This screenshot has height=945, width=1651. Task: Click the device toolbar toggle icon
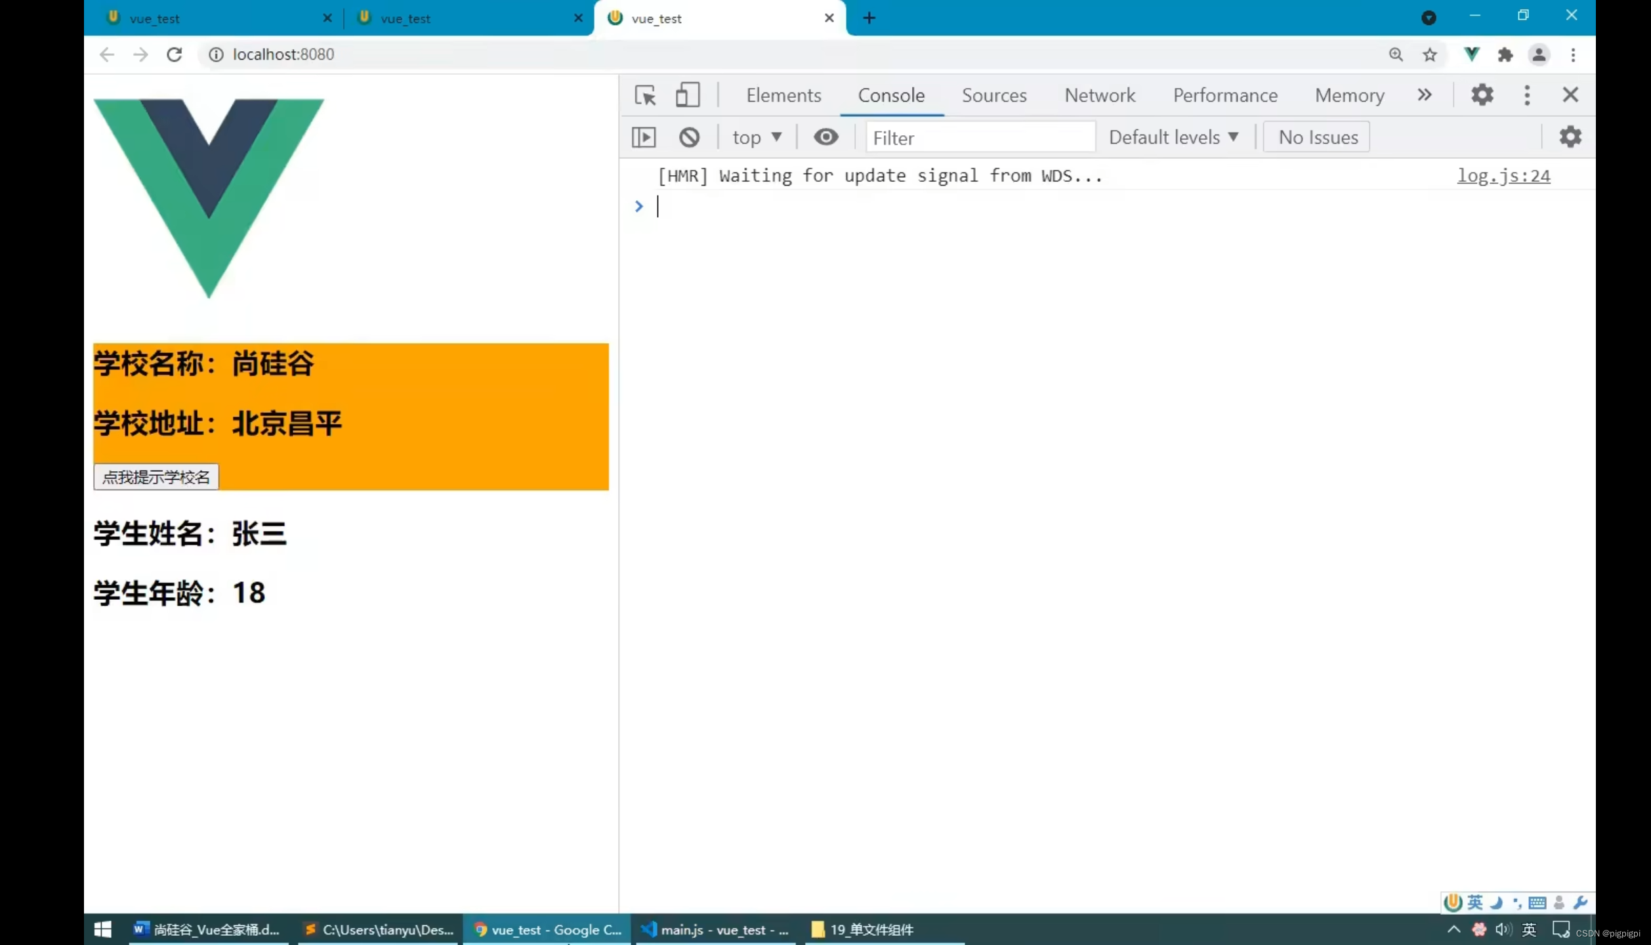click(687, 95)
